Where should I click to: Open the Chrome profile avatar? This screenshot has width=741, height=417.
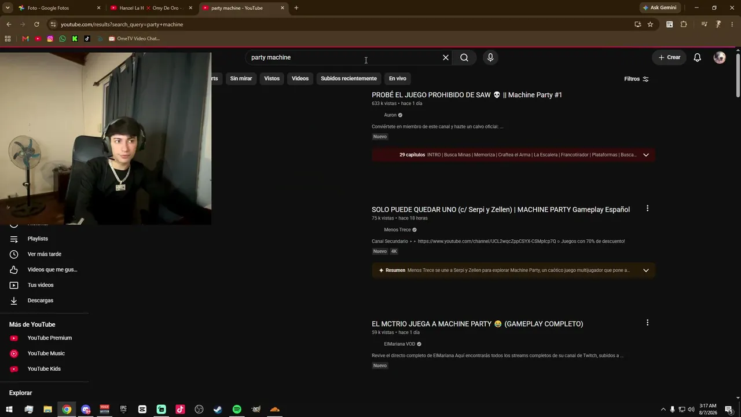tap(718, 24)
